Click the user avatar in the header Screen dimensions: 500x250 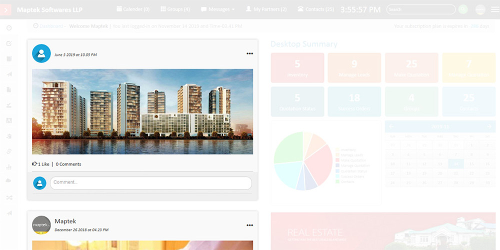coord(480,9)
